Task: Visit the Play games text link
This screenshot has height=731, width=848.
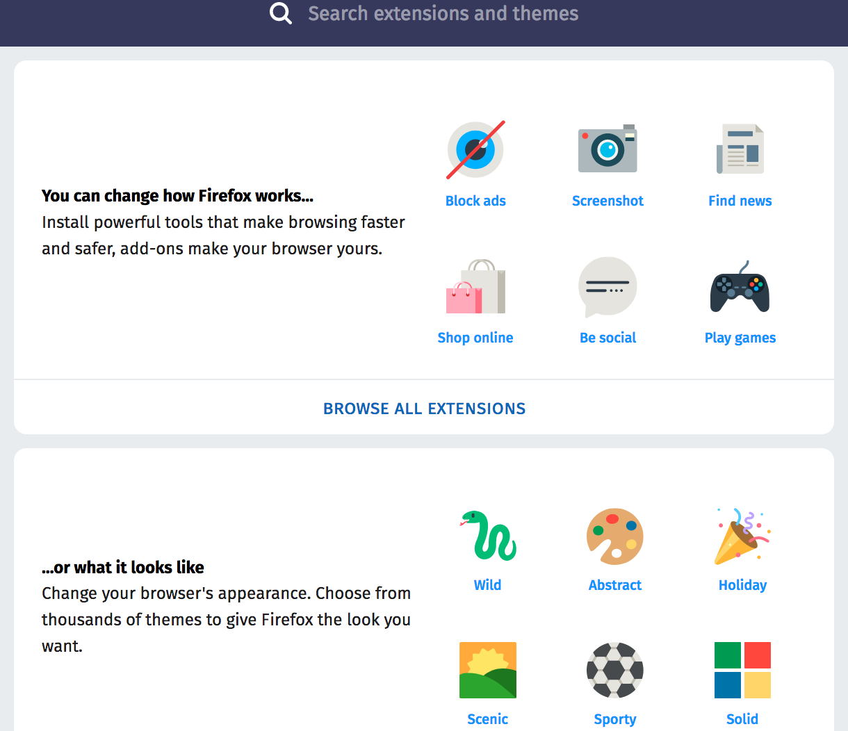Action: click(740, 338)
